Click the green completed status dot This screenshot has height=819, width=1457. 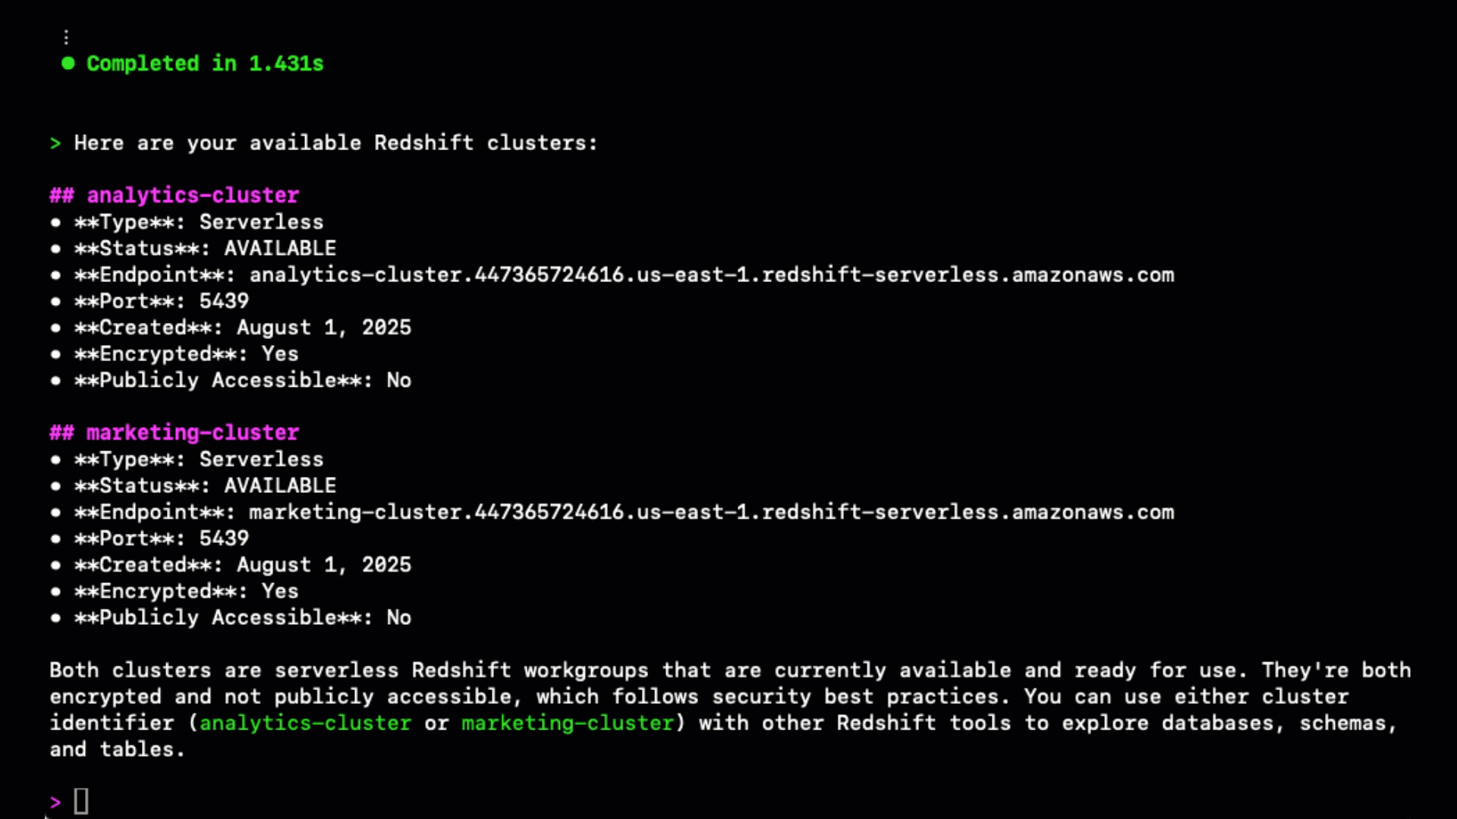tap(68, 63)
